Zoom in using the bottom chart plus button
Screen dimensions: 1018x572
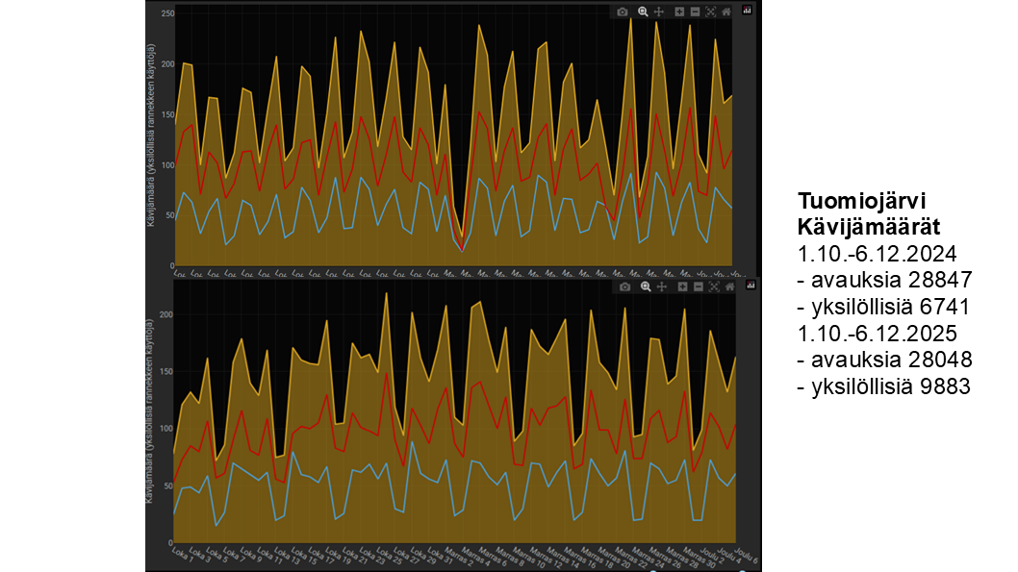click(x=680, y=286)
